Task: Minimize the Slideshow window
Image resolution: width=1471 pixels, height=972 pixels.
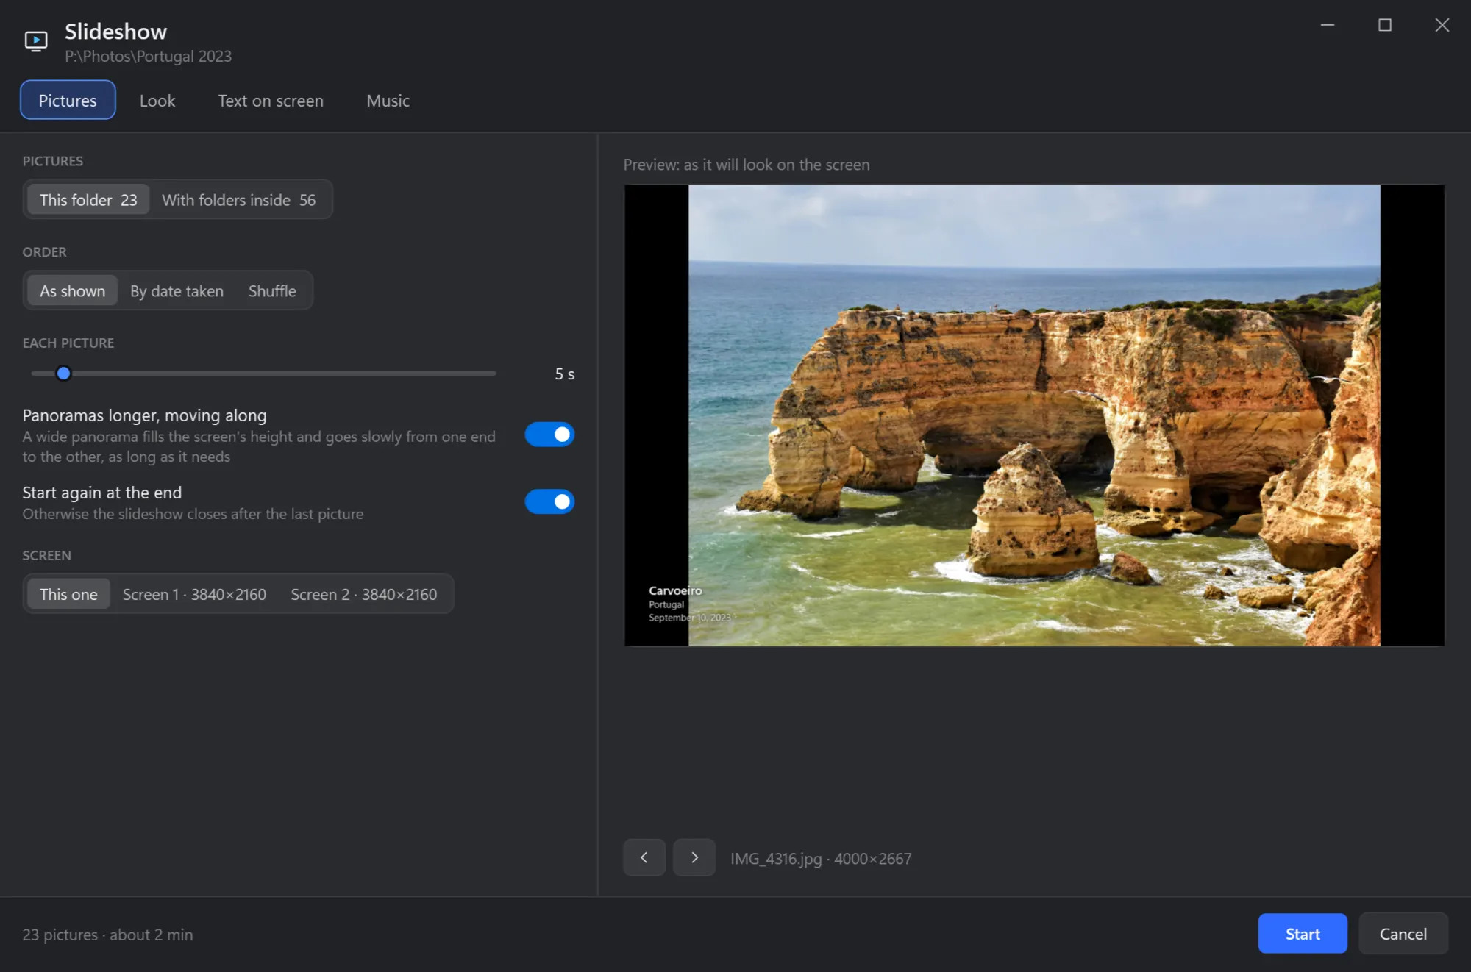Action: tap(1328, 25)
